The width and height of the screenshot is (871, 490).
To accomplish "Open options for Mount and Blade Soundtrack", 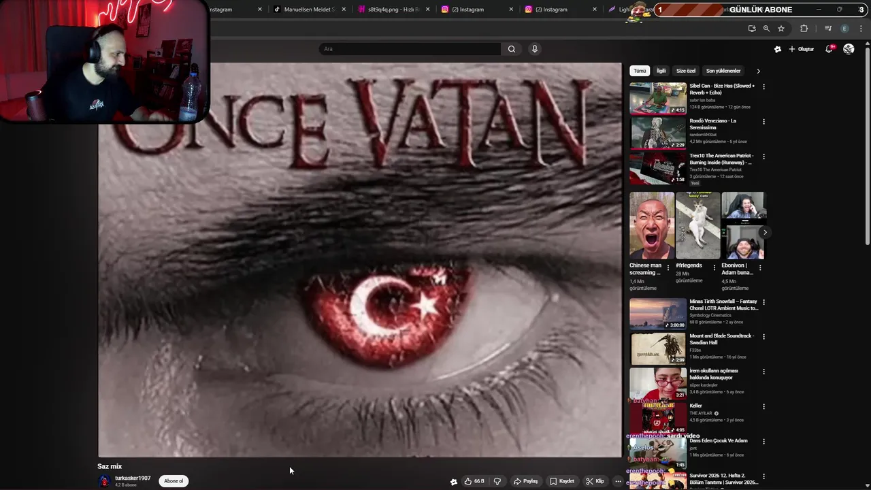I will point(763,337).
